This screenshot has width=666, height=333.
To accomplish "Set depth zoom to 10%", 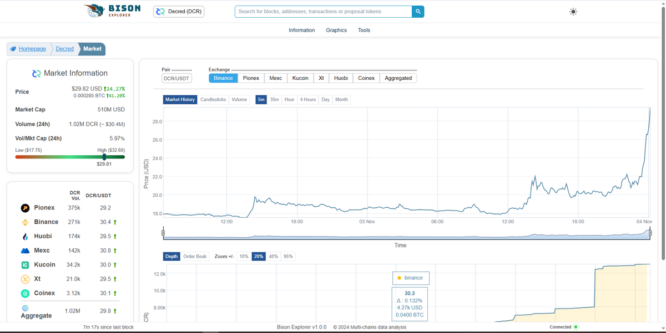I will [x=244, y=257].
